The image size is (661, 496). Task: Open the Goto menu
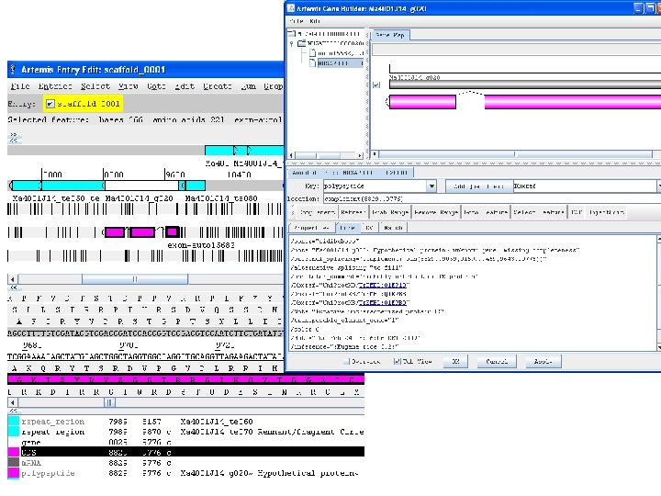[156, 86]
